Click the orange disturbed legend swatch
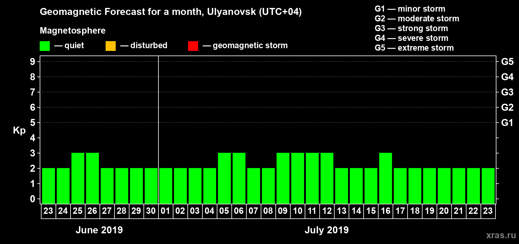Viewport: 519px width, 244px height. 111,46
